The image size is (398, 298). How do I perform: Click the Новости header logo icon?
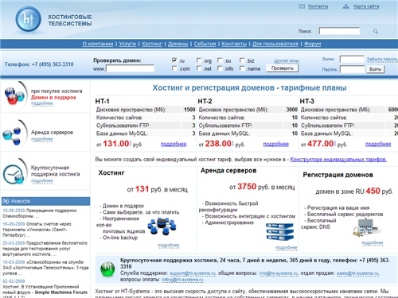(x=6, y=201)
